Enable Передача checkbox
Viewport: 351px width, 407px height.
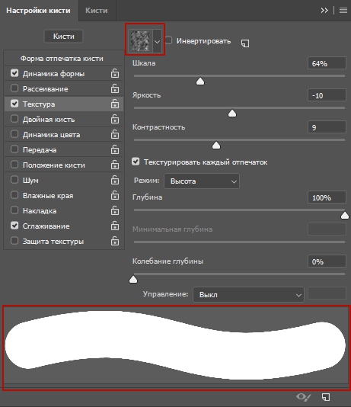14,149
